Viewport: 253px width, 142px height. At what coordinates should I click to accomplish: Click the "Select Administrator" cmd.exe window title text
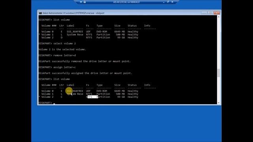73,13
